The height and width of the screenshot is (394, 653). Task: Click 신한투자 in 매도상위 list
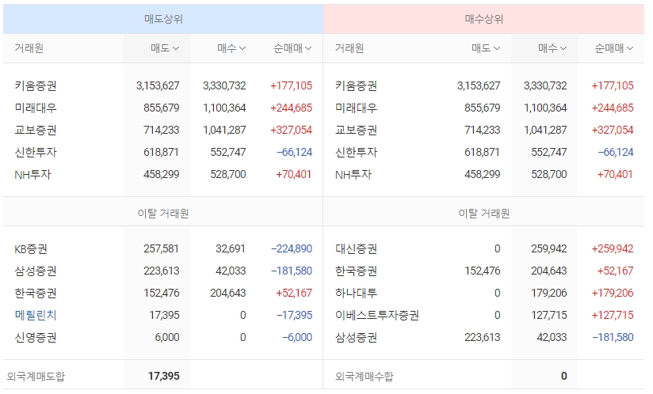click(36, 152)
